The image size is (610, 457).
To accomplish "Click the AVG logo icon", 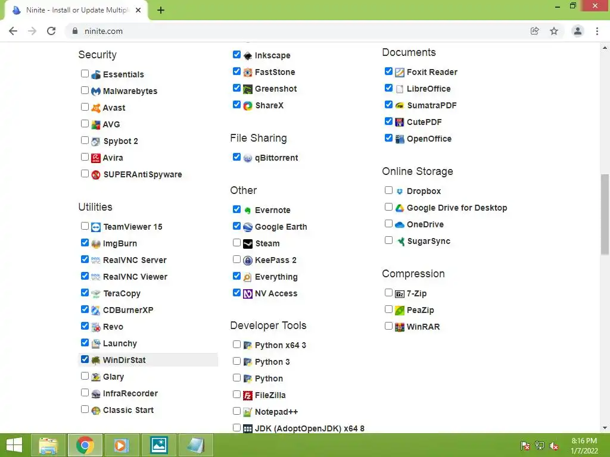I will tap(96, 125).
